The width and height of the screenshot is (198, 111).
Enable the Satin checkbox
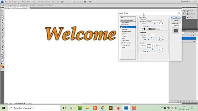pos(121,38)
